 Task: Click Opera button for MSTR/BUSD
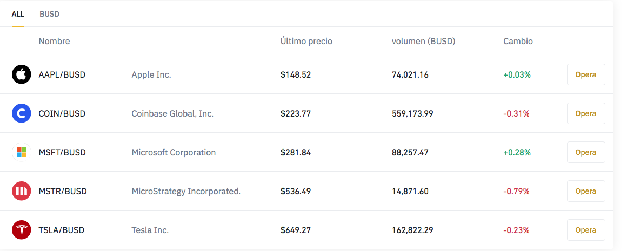point(586,191)
